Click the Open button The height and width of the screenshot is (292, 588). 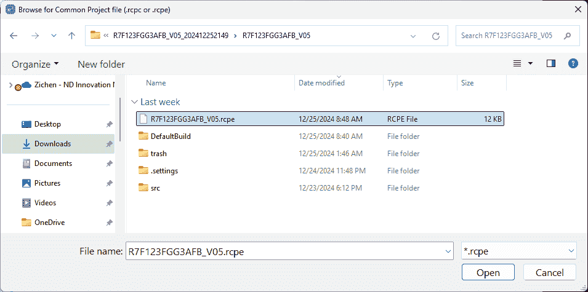pyautogui.click(x=488, y=272)
